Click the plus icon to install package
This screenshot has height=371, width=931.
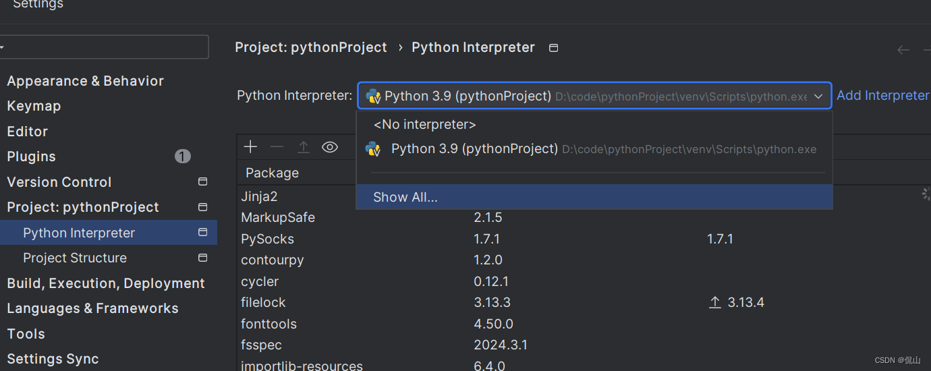(x=250, y=147)
